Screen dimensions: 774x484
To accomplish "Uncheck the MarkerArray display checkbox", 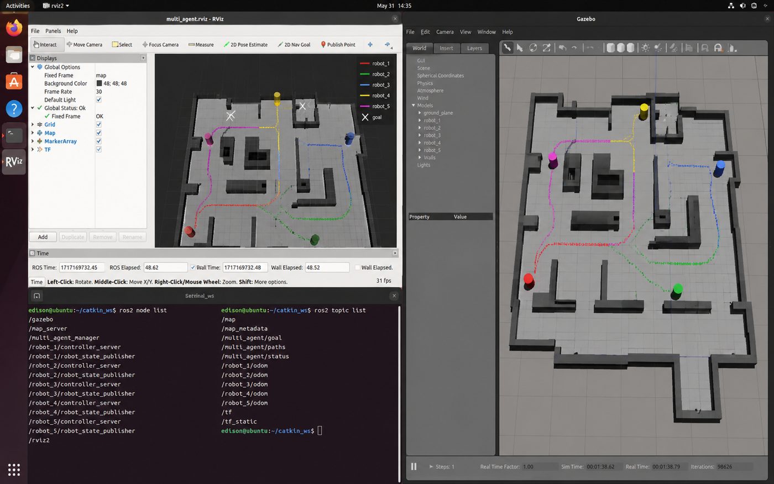I will coord(98,141).
